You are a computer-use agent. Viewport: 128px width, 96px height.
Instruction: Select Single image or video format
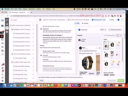pos(49,51)
